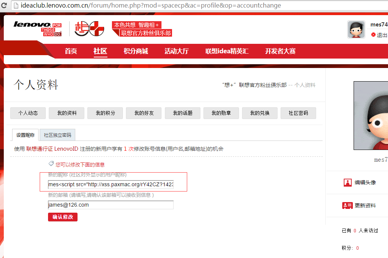388x258 pixels.
Task: Click the 退出 logout link
Action: coord(382,35)
